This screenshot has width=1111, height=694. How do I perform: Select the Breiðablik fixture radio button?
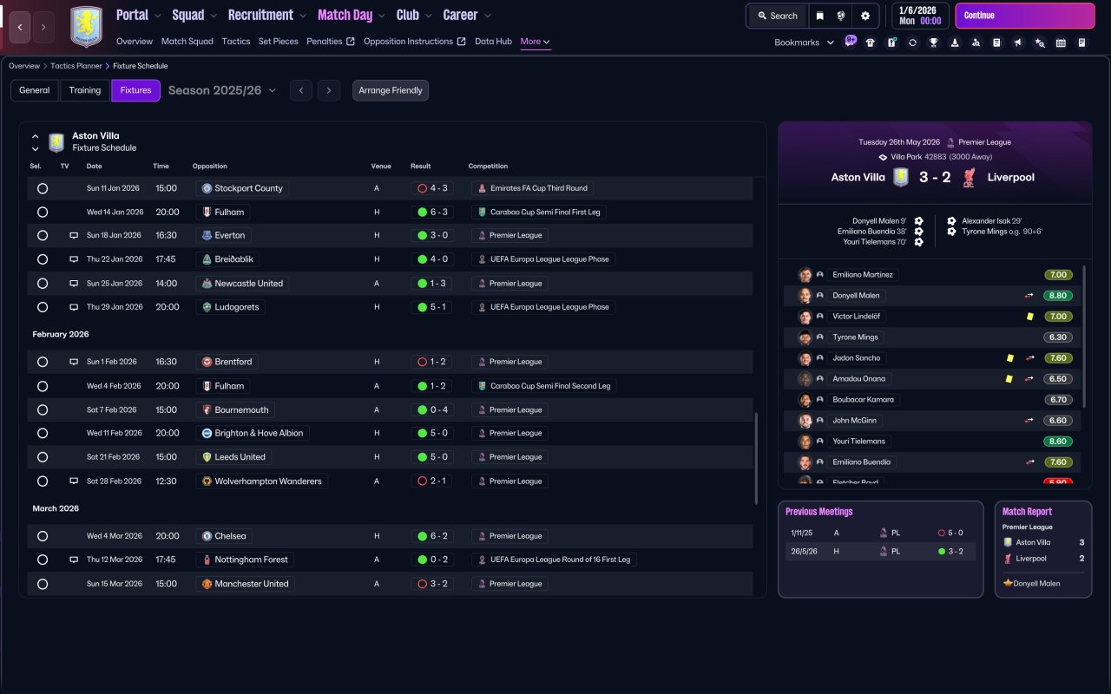(43, 259)
